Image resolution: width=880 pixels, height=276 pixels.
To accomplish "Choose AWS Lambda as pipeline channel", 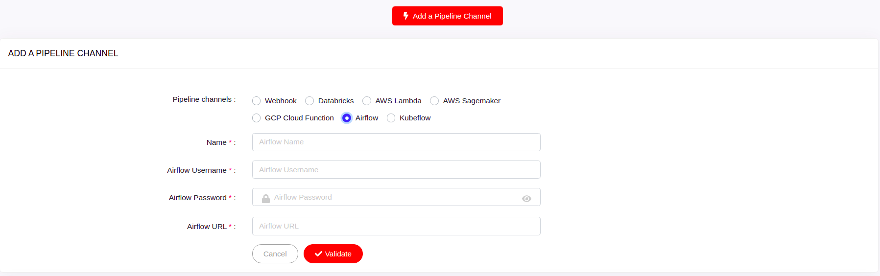I will click(x=367, y=101).
